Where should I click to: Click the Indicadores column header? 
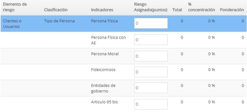(x=102, y=10)
